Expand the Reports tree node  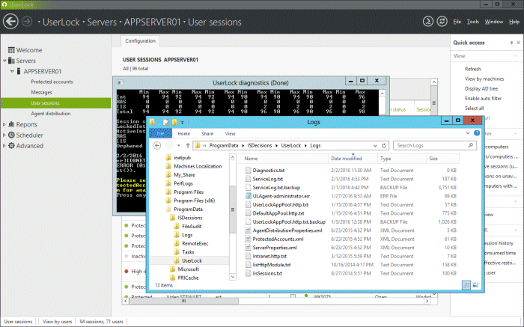pyautogui.click(x=4, y=124)
